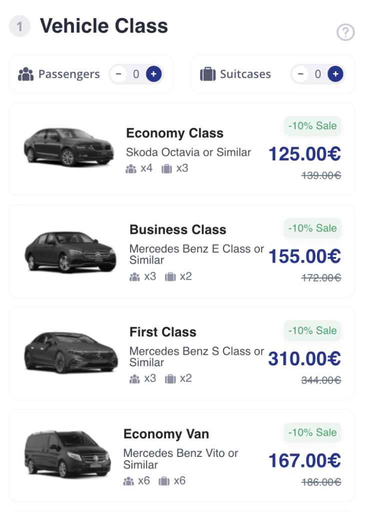Screen dimensions: 371x513
Task: Choose the Economy Van title
Action: (166, 434)
